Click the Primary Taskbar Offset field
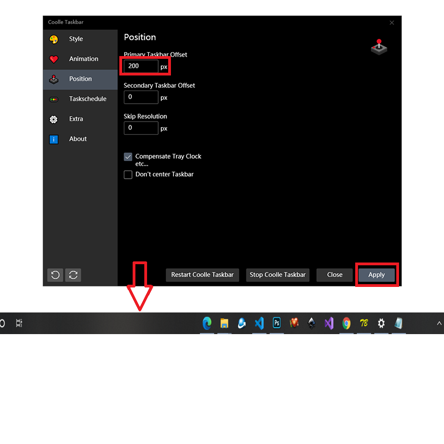This screenshot has height=444, width=444. click(x=141, y=66)
